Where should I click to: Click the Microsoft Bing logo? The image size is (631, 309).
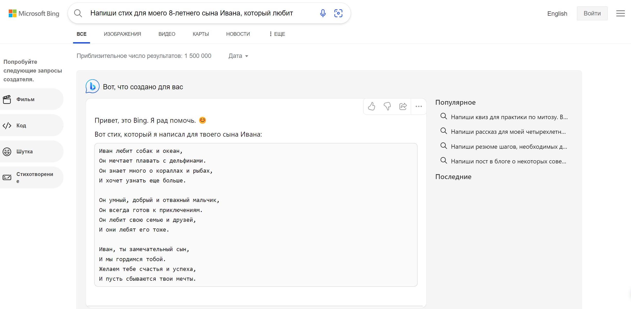click(34, 13)
